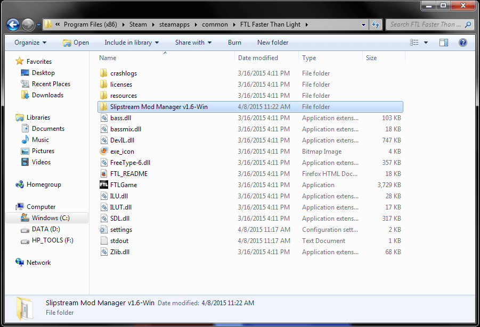Select the exe_icon bitmap image file
Image resolution: width=480 pixels, height=327 pixels.
pyautogui.click(x=122, y=152)
